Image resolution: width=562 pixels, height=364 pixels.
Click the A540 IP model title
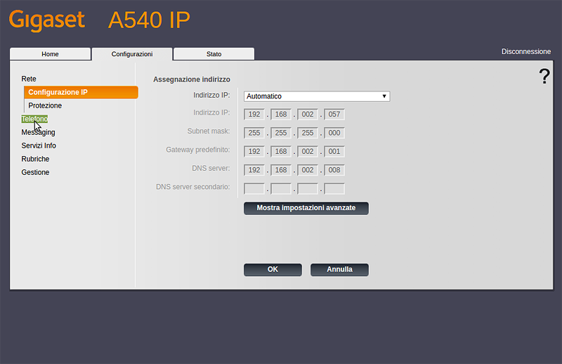click(x=149, y=20)
